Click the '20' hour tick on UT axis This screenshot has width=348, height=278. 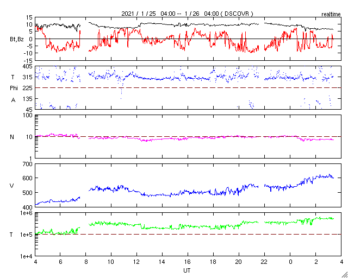(x=239, y=262)
